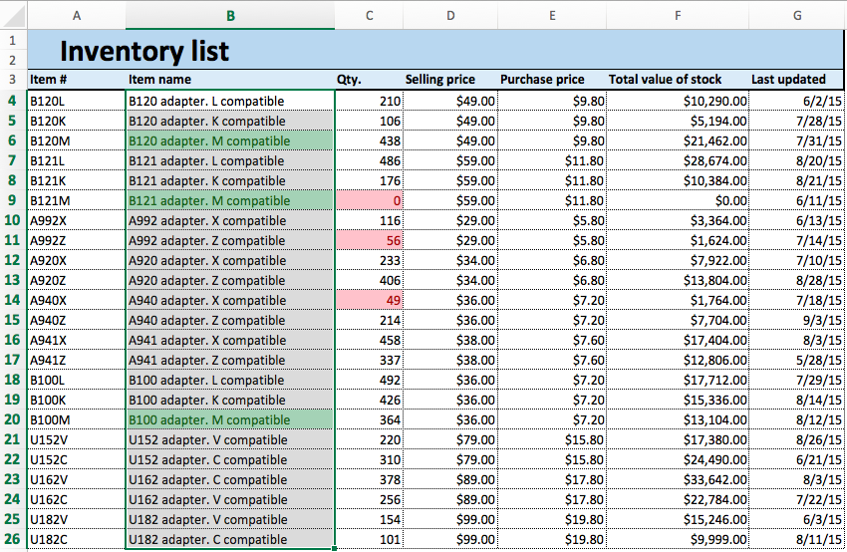Click the select-all corner of the sheet

pos(12,15)
